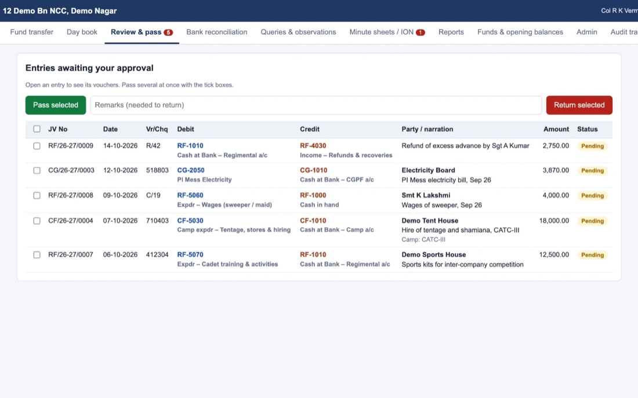Switch to Bank reconciliation tab
The width and height of the screenshot is (638, 398).
(216, 32)
